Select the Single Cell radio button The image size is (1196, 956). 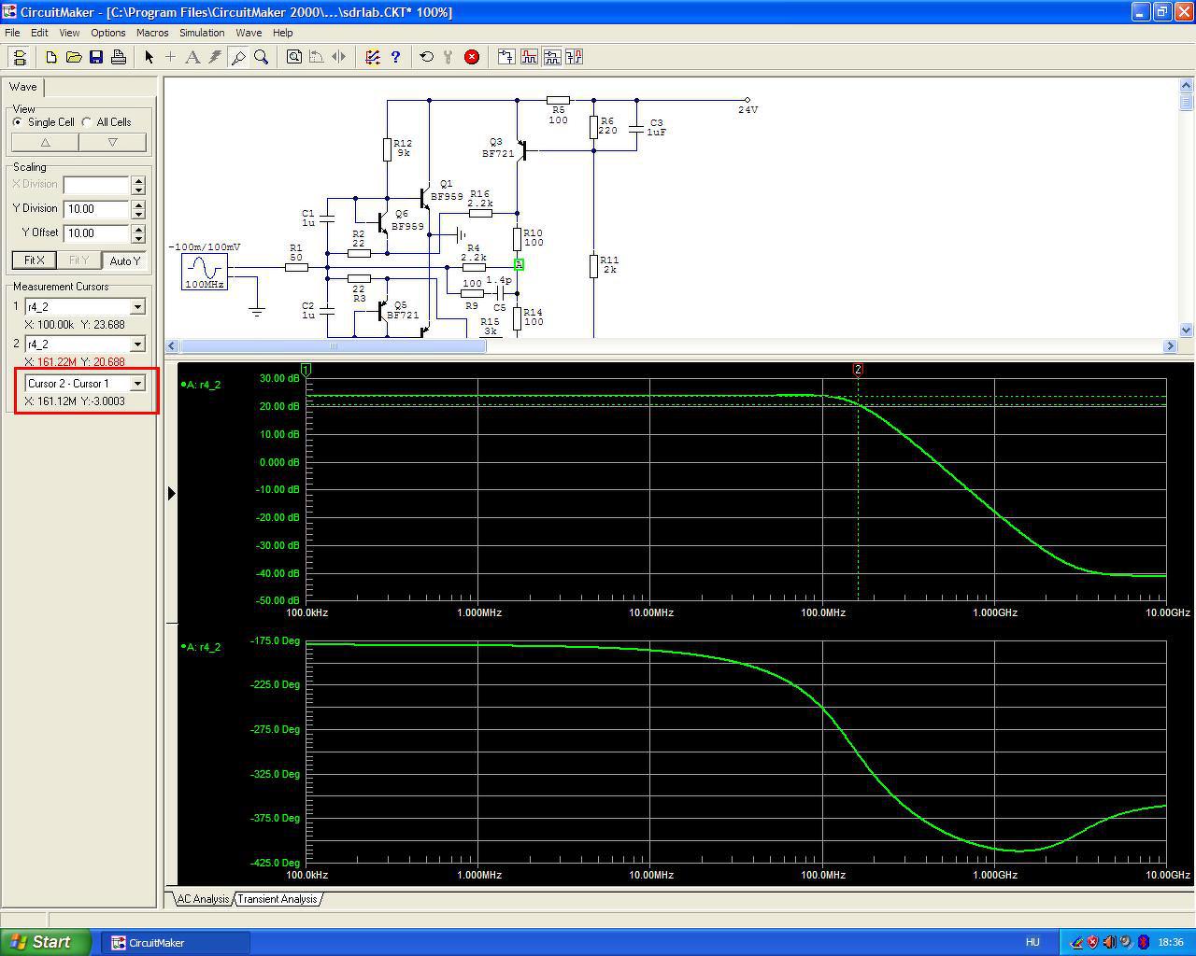(18, 122)
